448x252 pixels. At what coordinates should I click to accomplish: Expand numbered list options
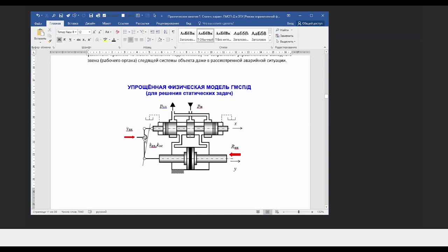(x=138, y=32)
